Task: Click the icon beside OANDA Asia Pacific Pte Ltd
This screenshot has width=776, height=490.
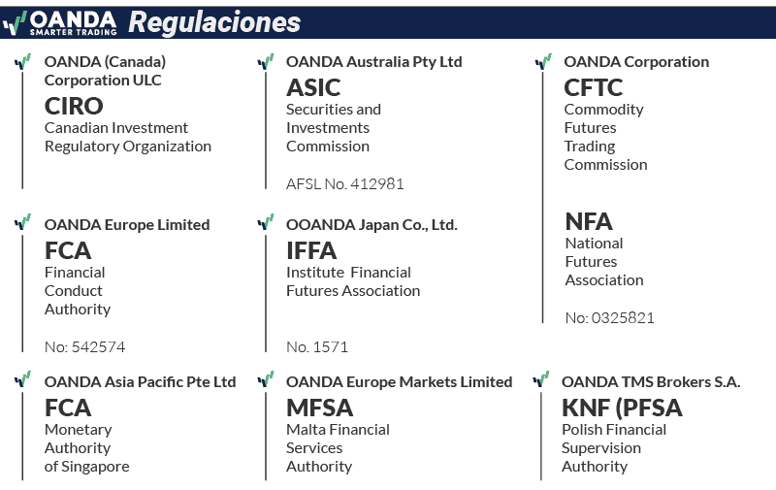Action: pos(22,379)
